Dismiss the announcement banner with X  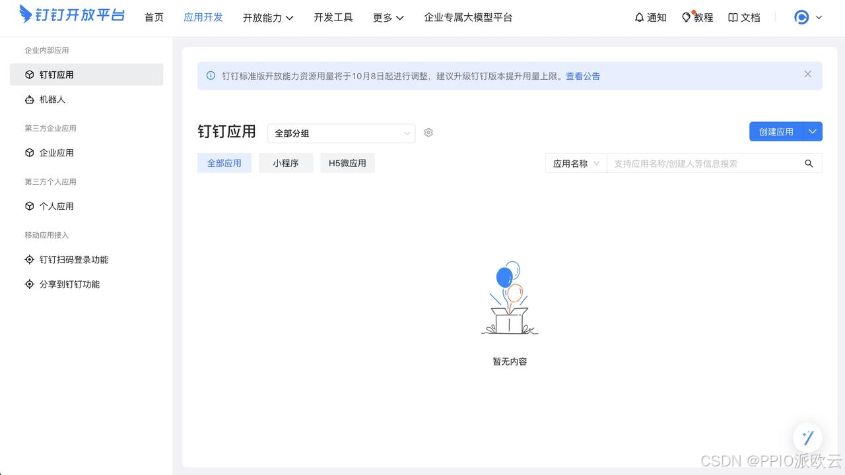click(x=807, y=74)
